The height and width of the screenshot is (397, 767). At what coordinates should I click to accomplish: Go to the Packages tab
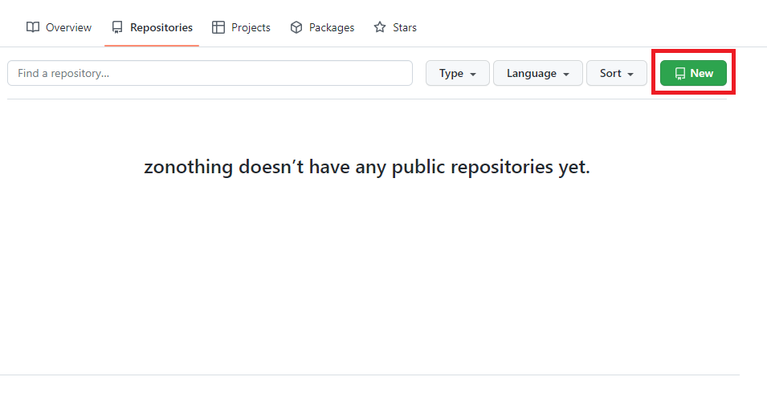tap(322, 27)
